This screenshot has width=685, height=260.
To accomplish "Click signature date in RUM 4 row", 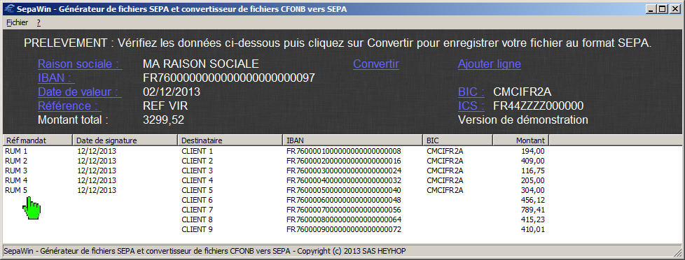I will 97,180.
